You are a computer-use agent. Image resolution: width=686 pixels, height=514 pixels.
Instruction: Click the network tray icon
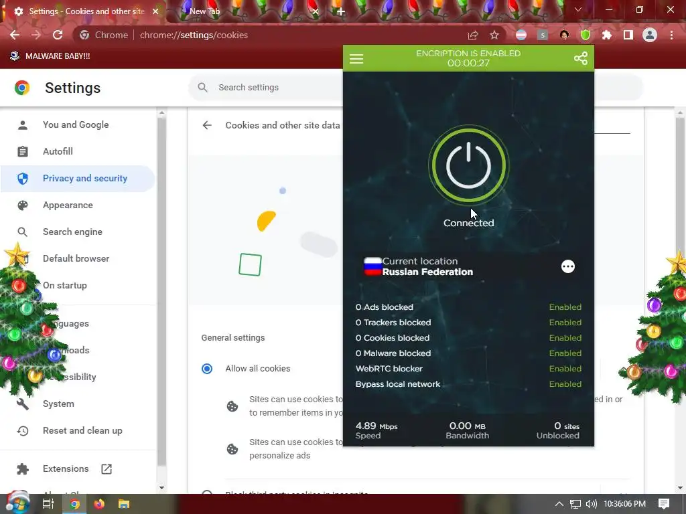[x=575, y=504]
